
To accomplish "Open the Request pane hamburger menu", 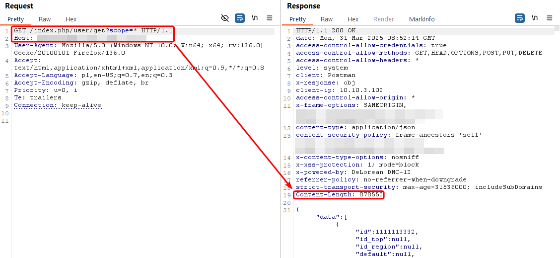I will [x=270, y=18].
